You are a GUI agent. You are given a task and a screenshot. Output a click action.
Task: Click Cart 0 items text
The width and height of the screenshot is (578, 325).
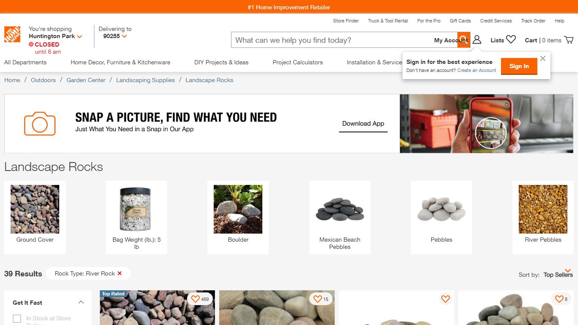coord(543,40)
